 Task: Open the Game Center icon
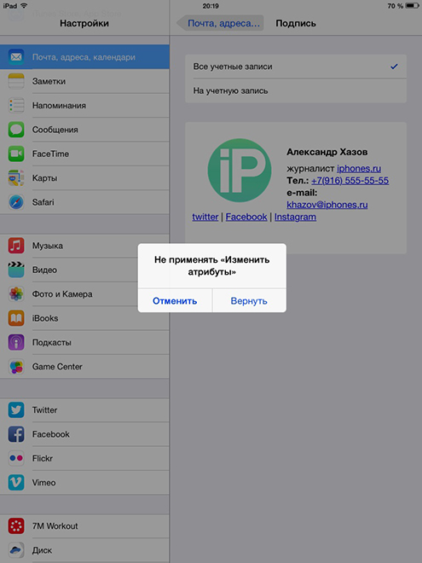16,367
